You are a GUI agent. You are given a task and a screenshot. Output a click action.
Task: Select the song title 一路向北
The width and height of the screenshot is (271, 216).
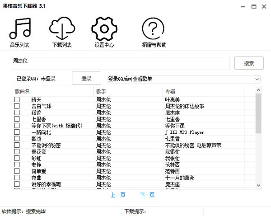tap(41, 132)
